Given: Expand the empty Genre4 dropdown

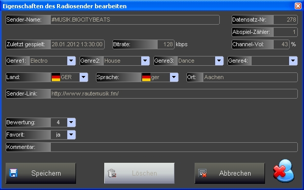Looking at the screenshot, I should click(x=293, y=61).
